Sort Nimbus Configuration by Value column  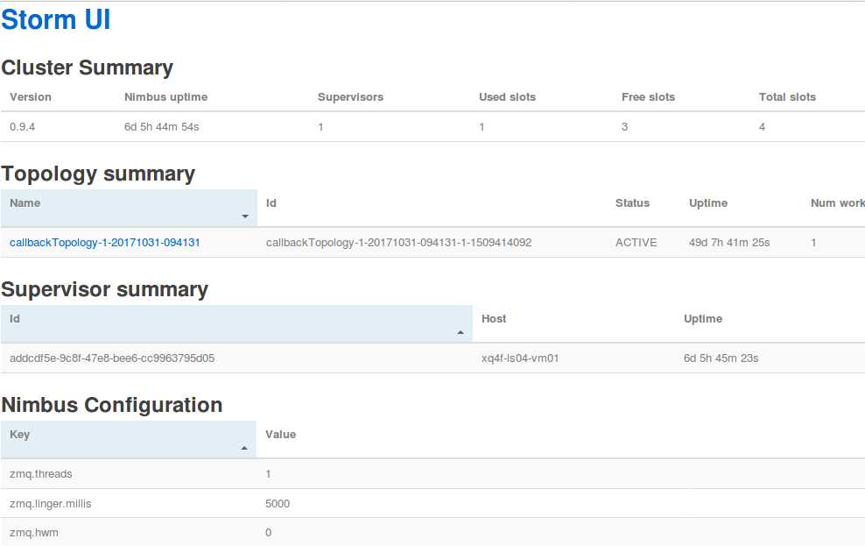tap(280, 435)
